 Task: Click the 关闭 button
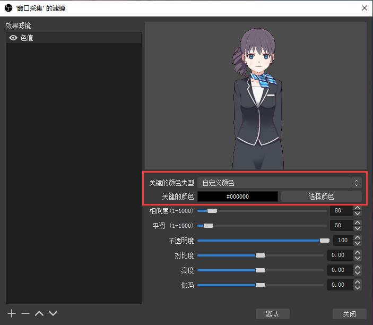pyautogui.click(x=350, y=314)
